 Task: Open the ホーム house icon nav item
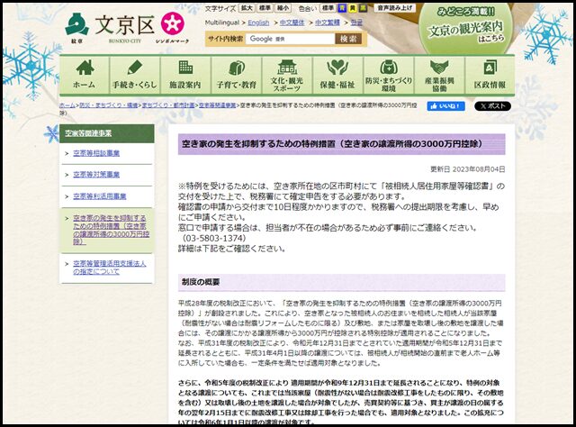[84, 76]
